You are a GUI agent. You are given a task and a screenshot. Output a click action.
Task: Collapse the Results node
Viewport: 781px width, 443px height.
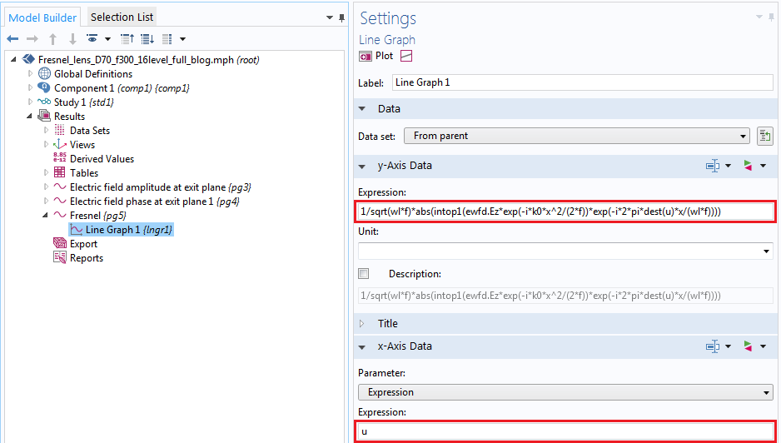29,116
